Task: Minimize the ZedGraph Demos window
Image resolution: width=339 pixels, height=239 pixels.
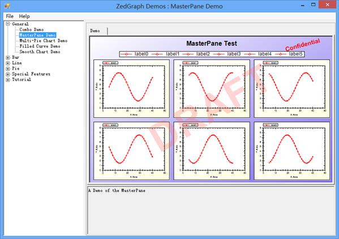Action: (303, 5)
